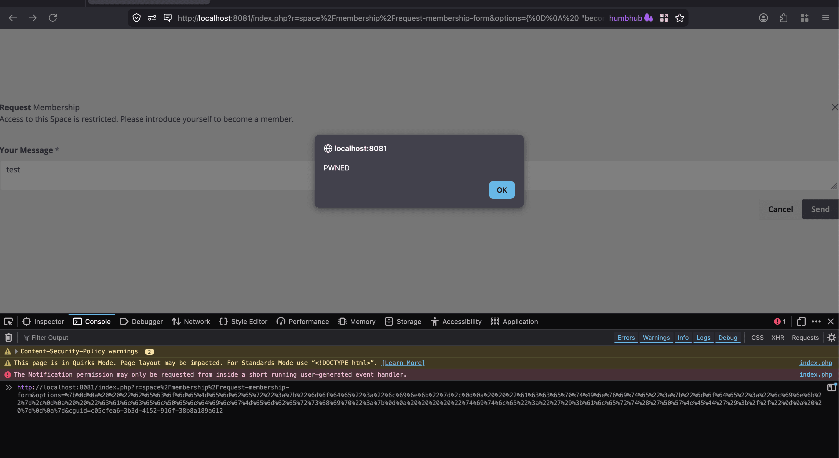Dismiss the PWNED alert with OK
Screen dimensions: 839x458
pos(502,190)
